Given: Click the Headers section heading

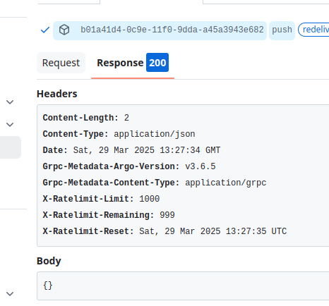Looking at the screenshot, I should [57, 94].
